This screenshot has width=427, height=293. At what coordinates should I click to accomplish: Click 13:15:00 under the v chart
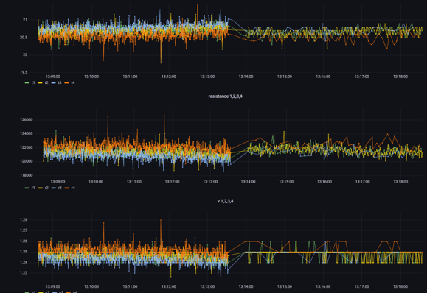[x=285, y=286]
